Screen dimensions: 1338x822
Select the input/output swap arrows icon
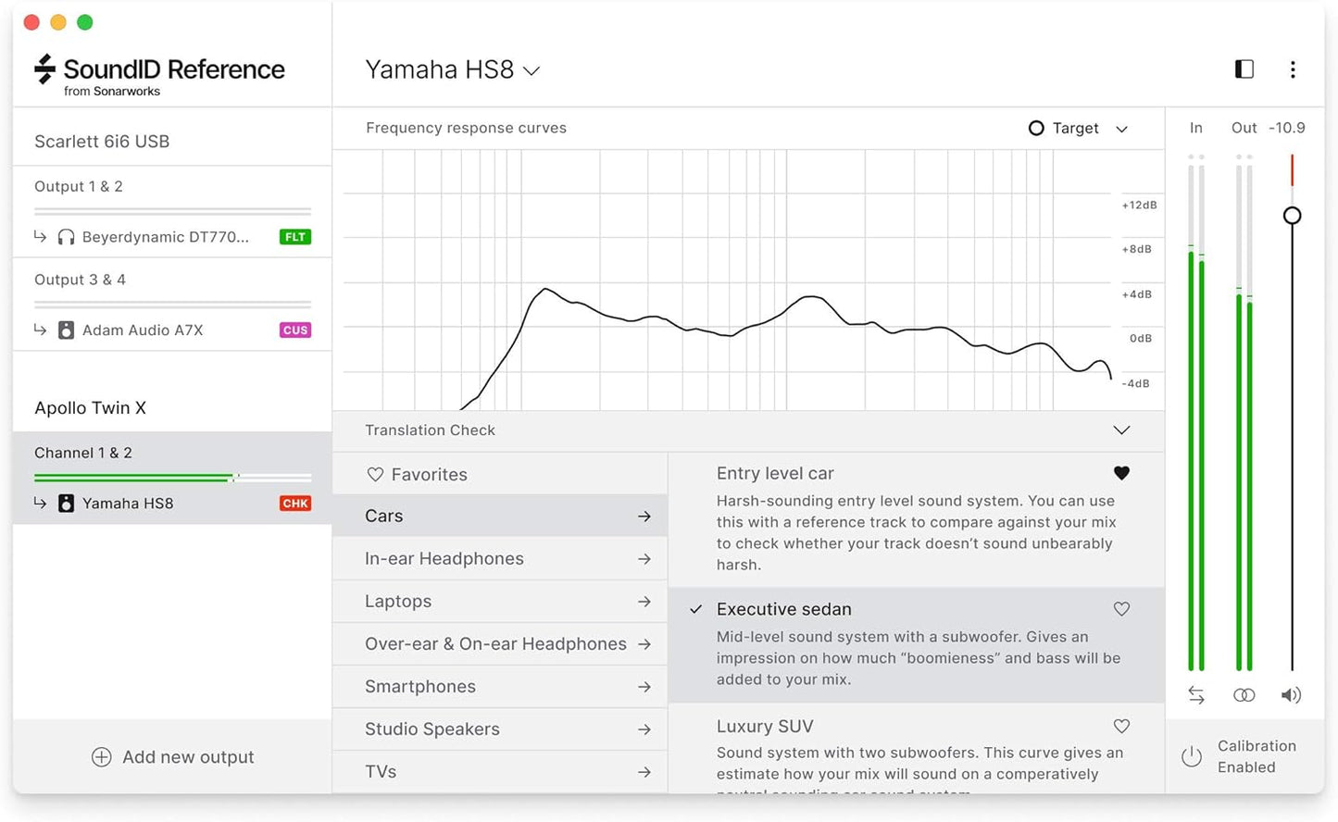coord(1195,694)
